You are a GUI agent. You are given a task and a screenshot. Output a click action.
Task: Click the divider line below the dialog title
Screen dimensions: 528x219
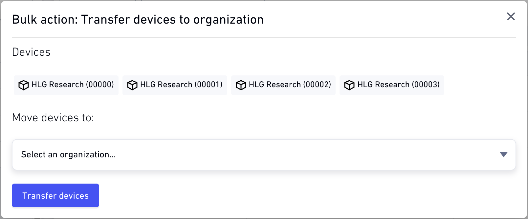coord(264,38)
